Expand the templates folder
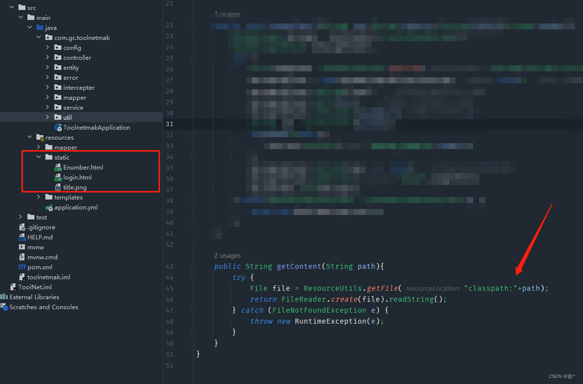 coord(39,197)
